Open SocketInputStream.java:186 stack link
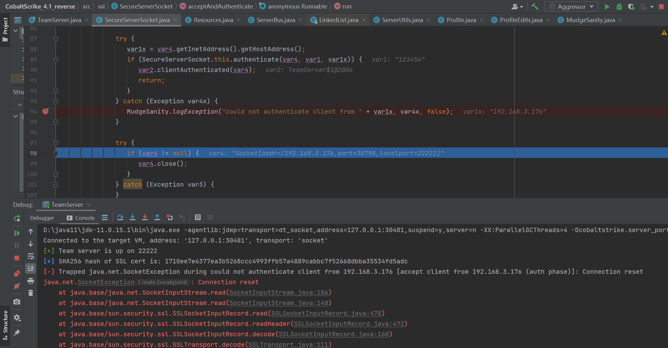 point(279,292)
